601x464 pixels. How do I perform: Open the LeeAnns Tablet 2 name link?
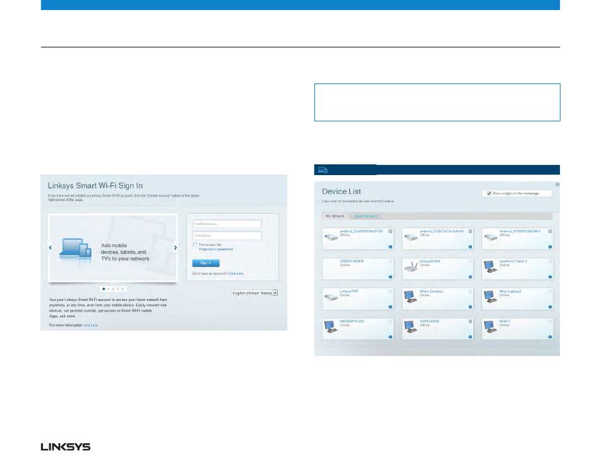click(513, 261)
